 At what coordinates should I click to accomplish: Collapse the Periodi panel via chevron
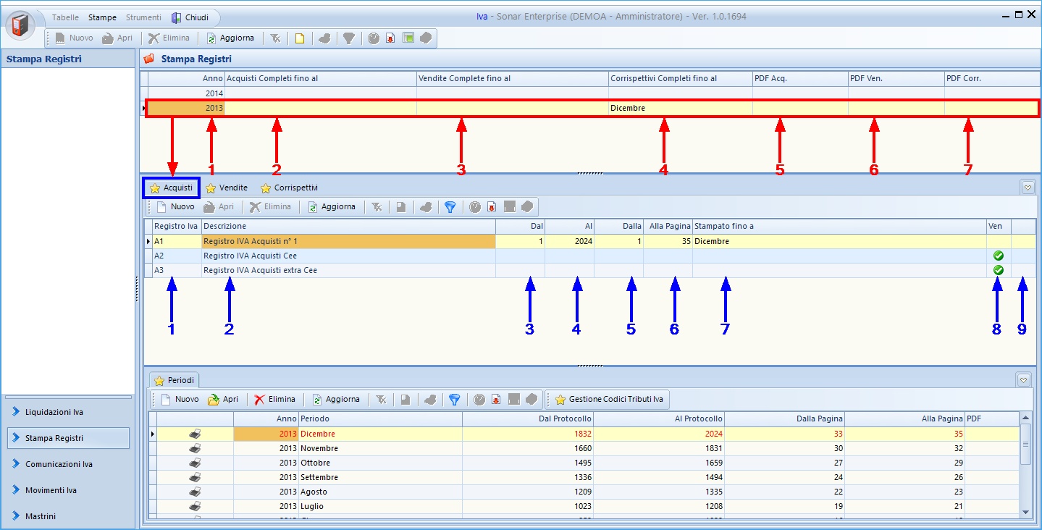(1023, 380)
